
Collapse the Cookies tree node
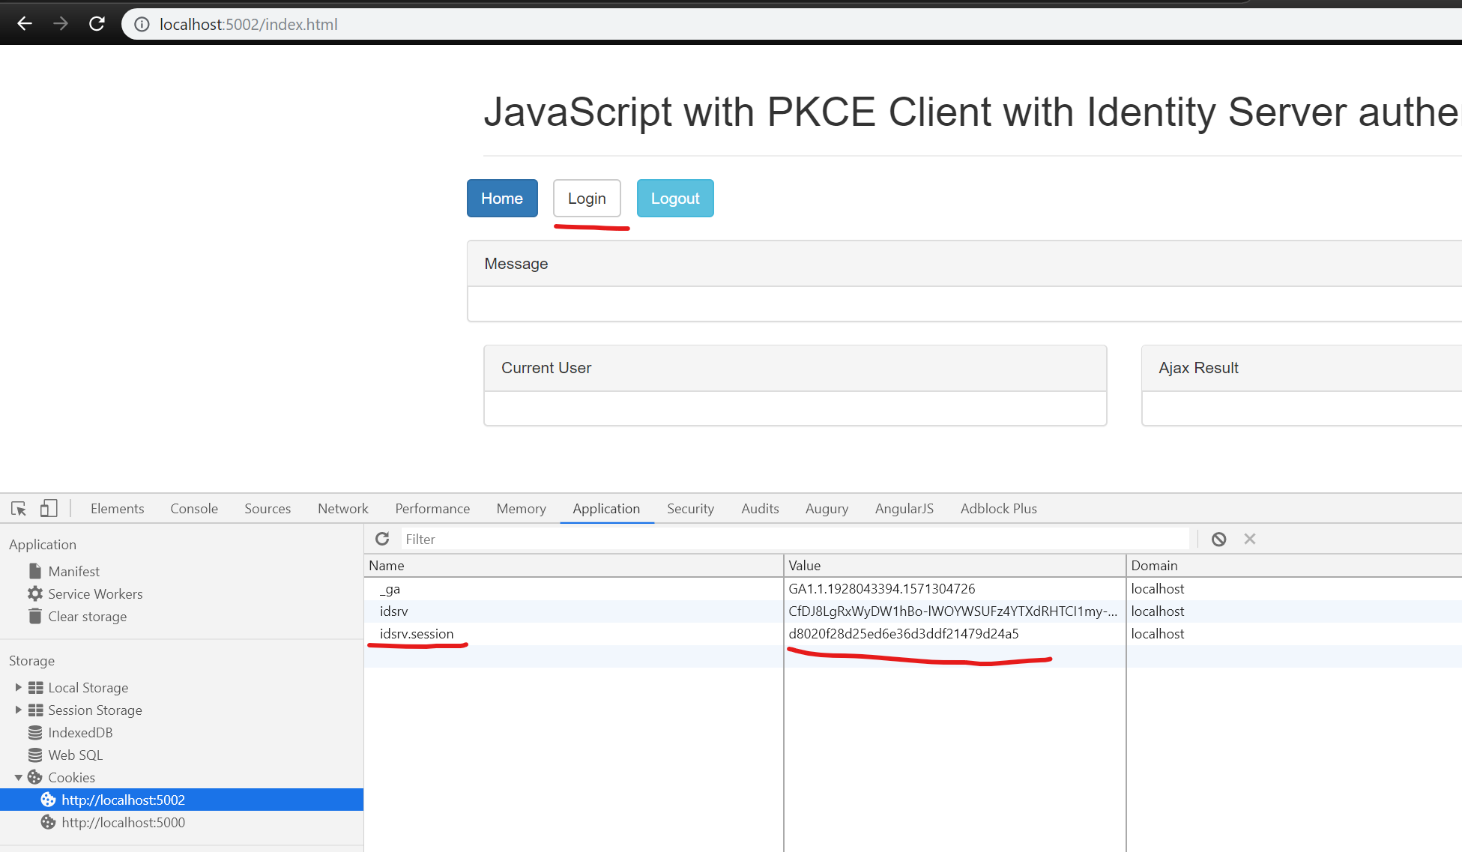tap(18, 778)
